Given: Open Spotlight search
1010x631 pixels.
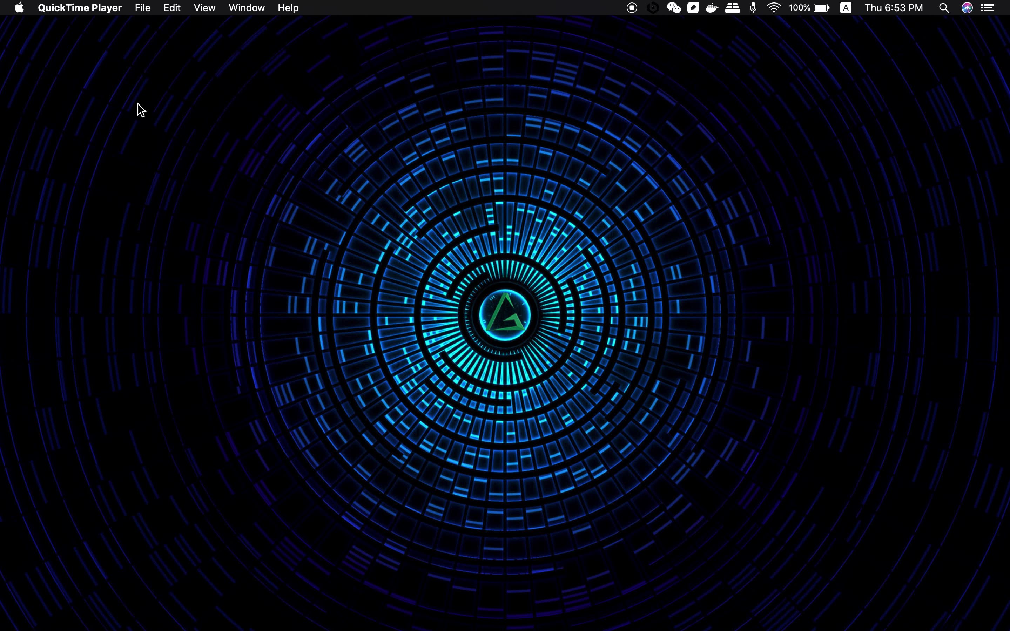Looking at the screenshot, I should click(x=944, y=7).
